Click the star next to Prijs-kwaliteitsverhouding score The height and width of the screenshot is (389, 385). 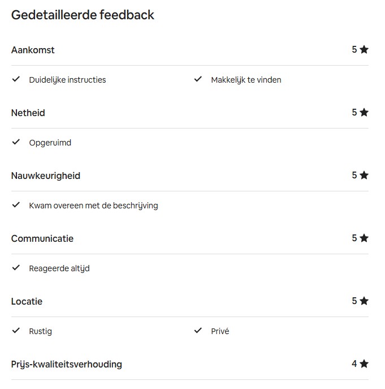(x=364, y=364)
